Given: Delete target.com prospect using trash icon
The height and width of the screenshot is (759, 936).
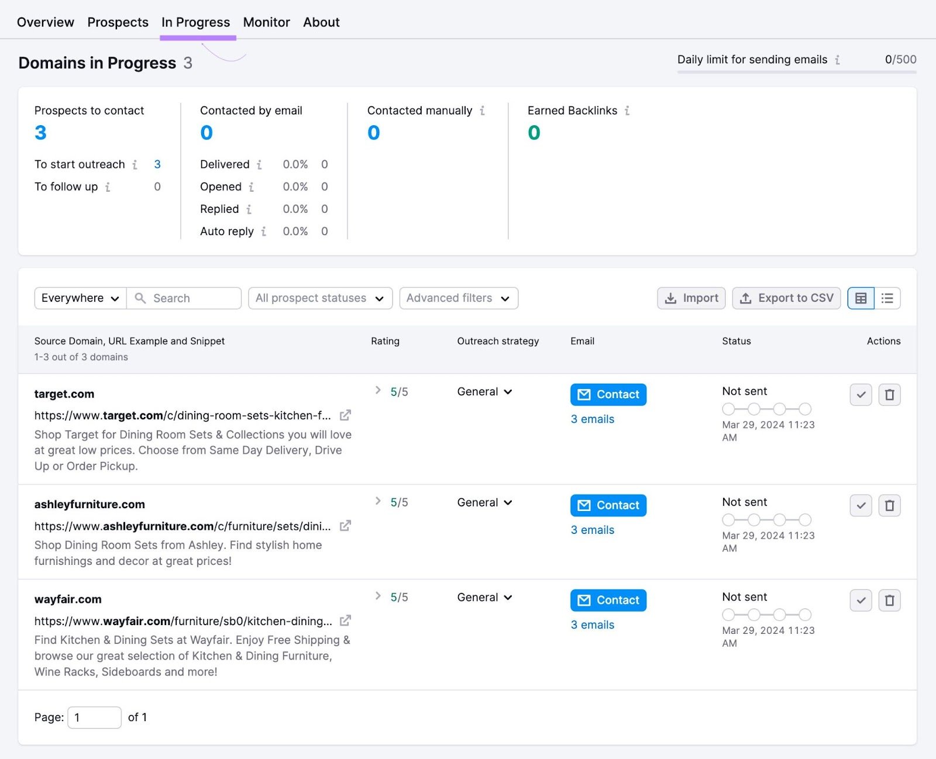Looking at the screenshot, I should [x=890, y=395].
